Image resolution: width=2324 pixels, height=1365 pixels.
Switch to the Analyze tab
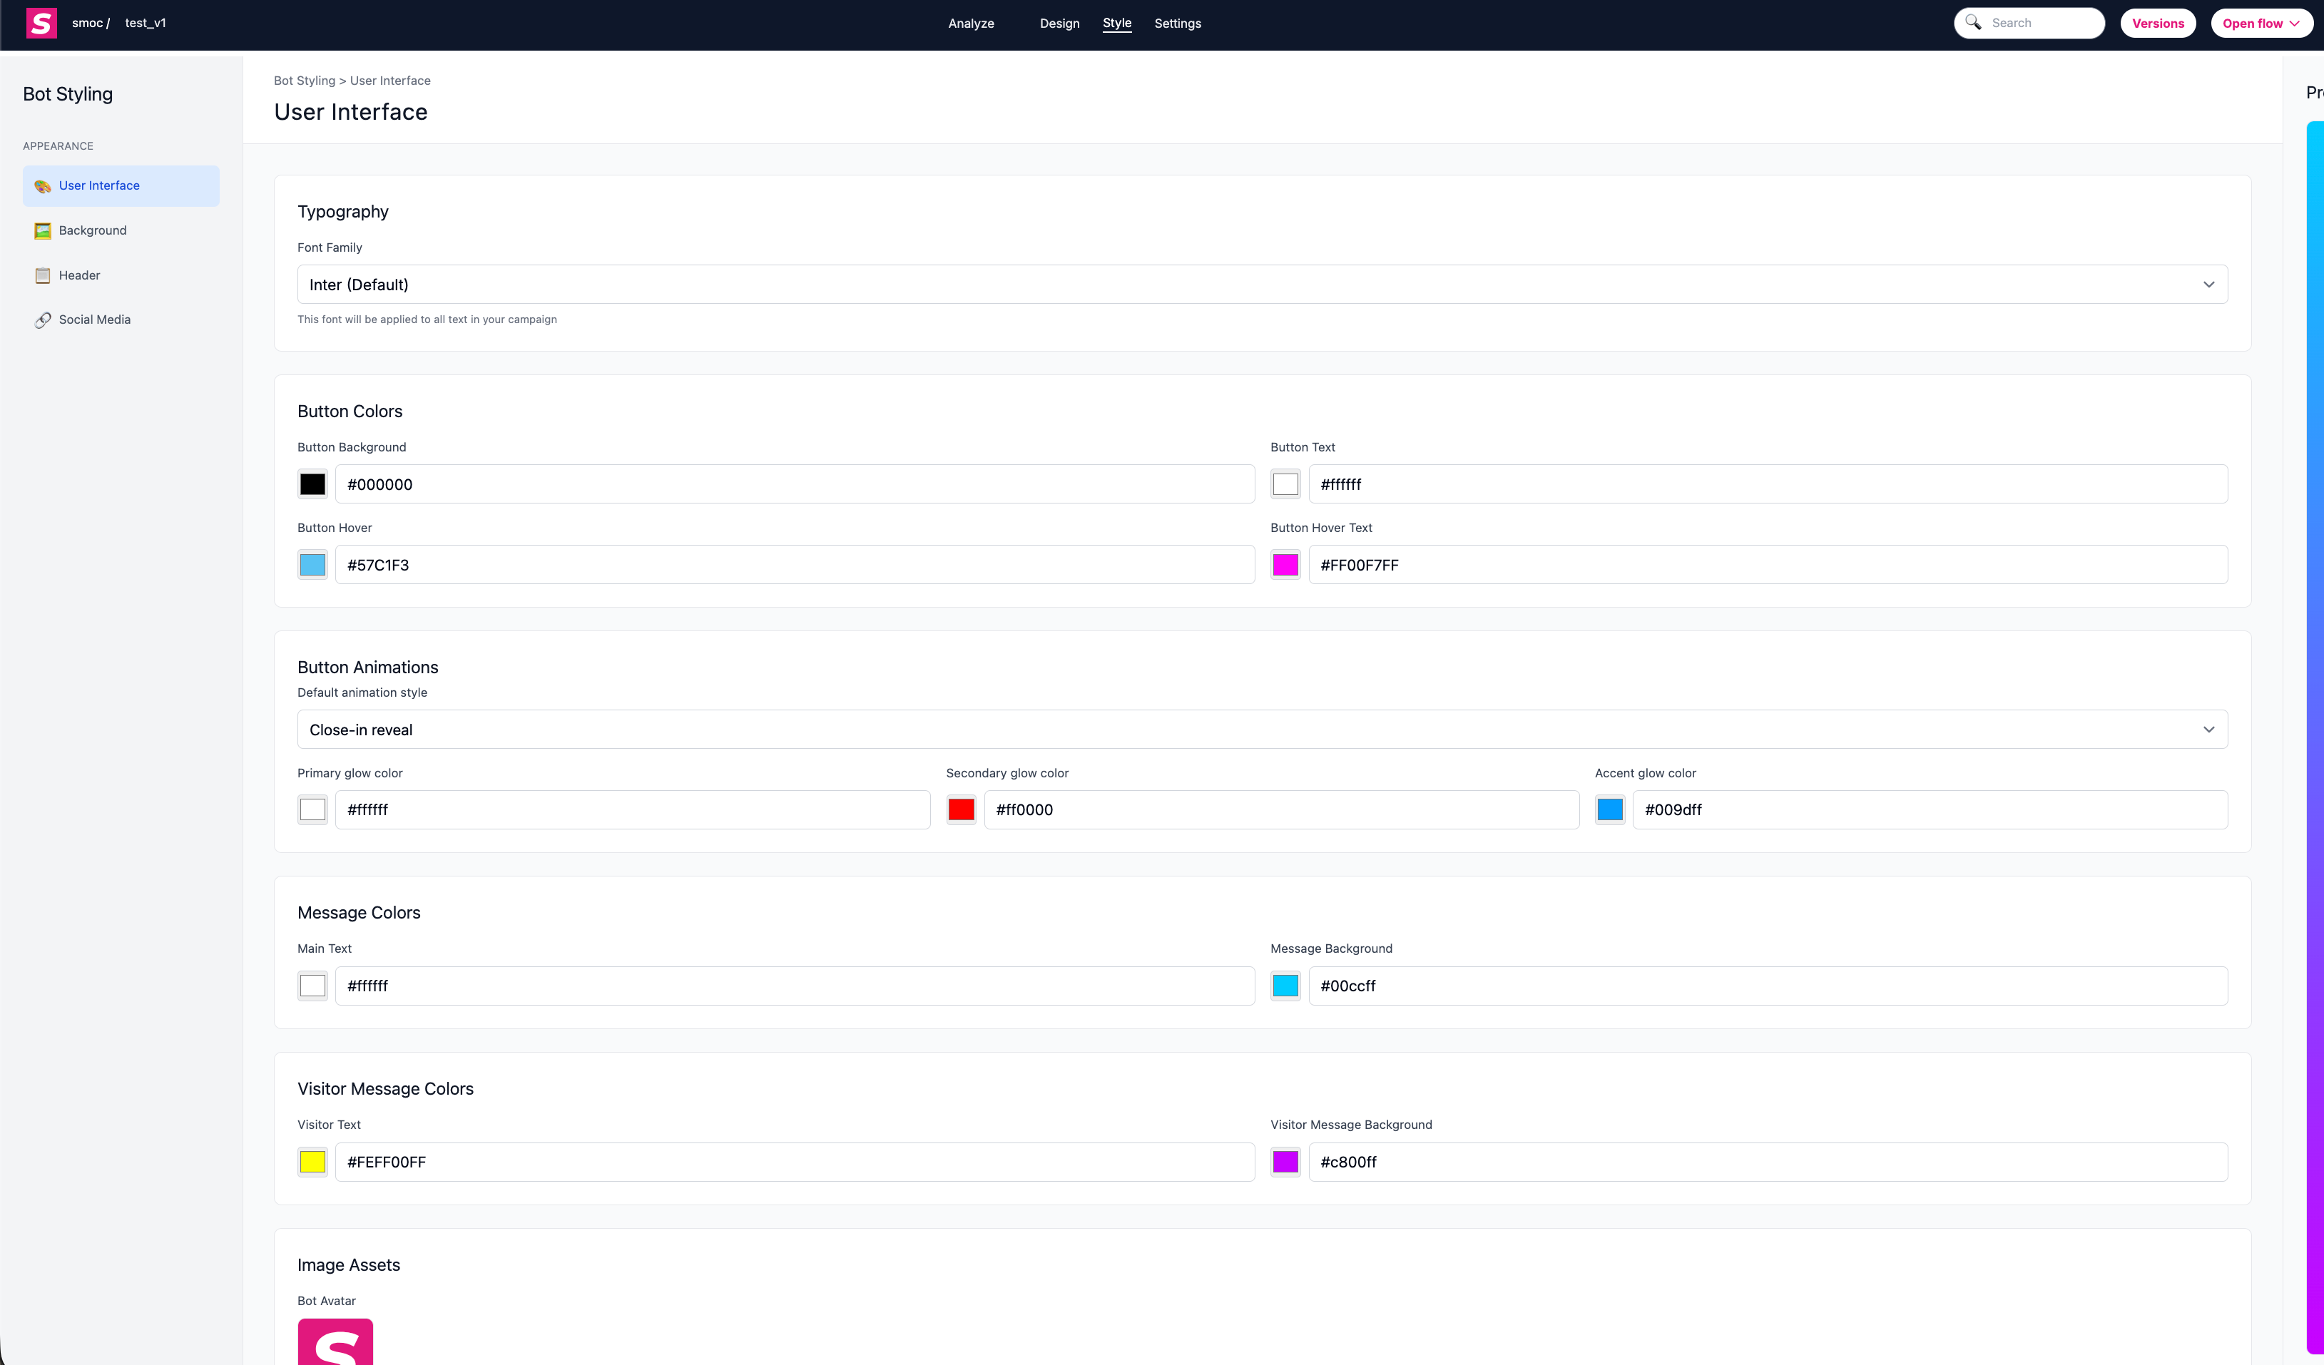click(x=971, y=23)
